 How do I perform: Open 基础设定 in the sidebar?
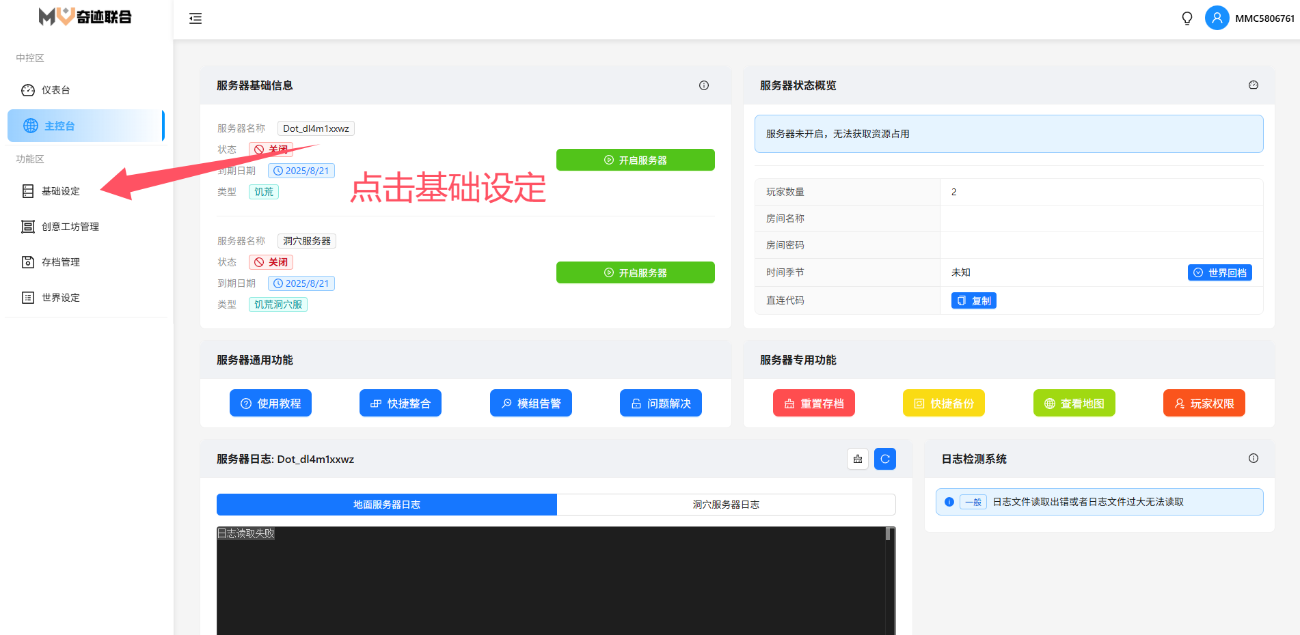tap(61, 191)
